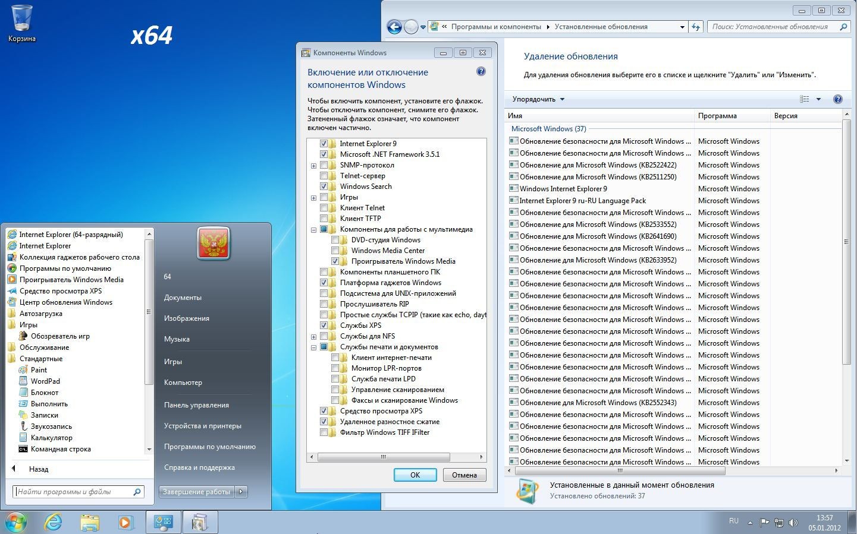Open the view options dropdown arrow
The image size is (857, 534).
[818, 99]
